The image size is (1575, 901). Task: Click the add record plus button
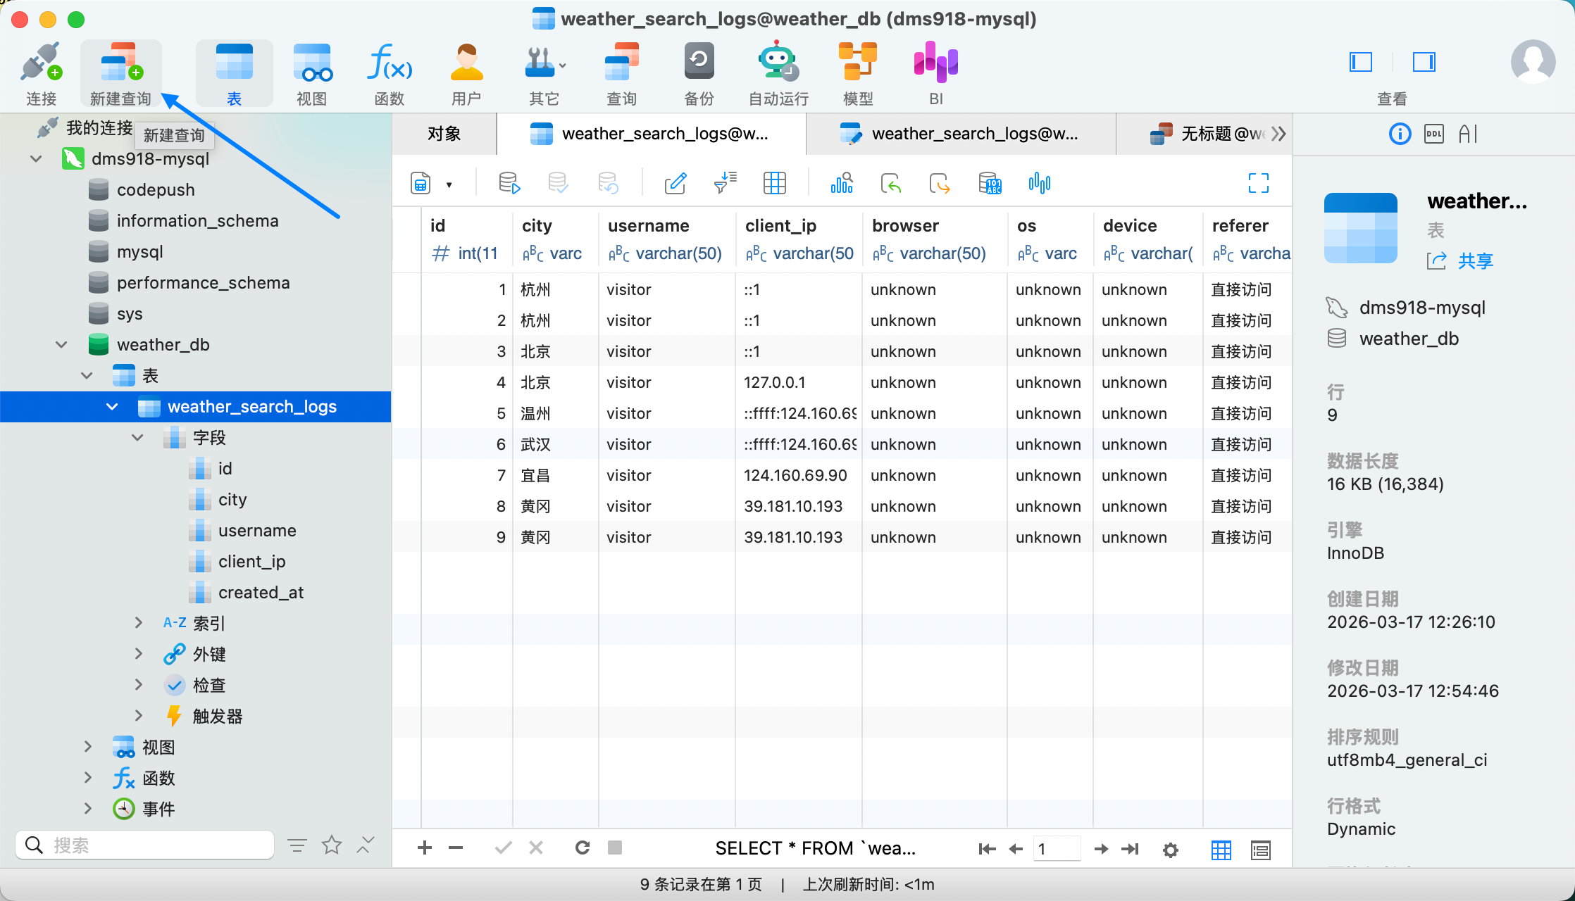(x=424, y=848)
